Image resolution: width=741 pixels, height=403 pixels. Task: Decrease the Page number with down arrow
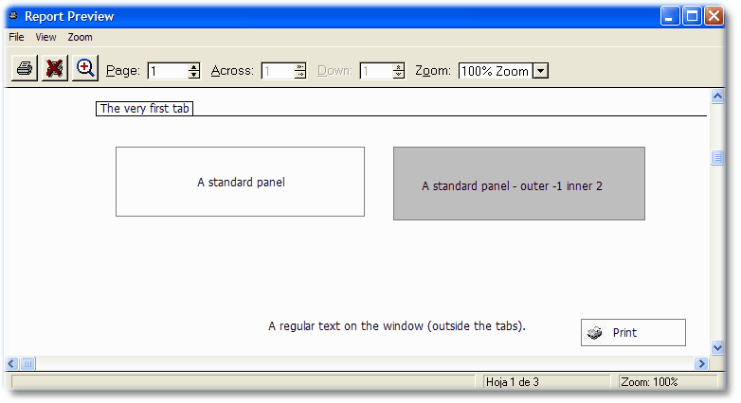[x=193, y=75]
